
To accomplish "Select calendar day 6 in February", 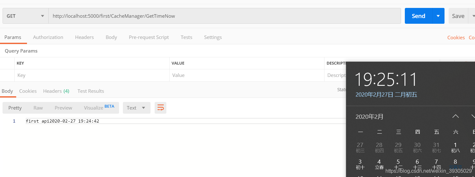I will pos(417,164).
